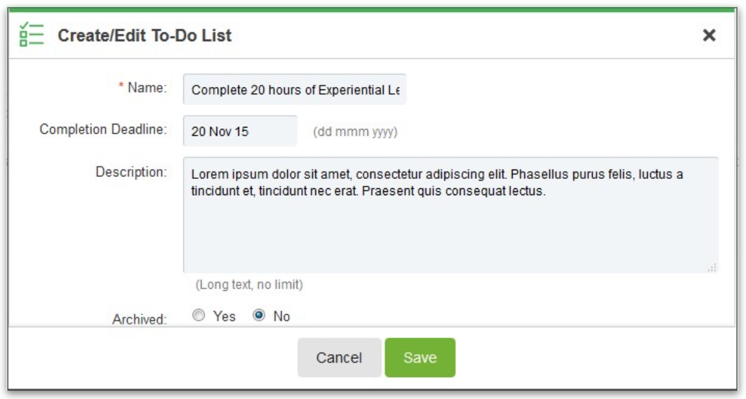Click the (dd mmm yyyy) format hint
746x399 pixels.
coord(355,132)
